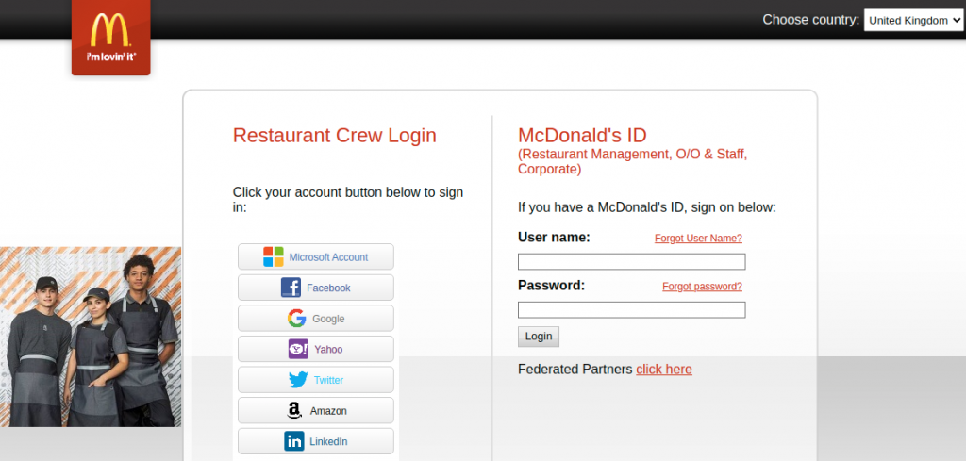Sign in with the Yahoo button

316,349
